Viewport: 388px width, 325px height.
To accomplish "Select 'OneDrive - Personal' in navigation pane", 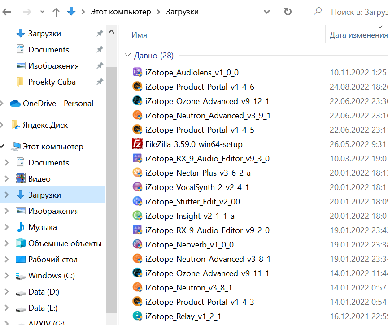I will click(58, 104).
